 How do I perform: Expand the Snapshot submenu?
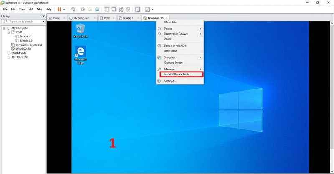(x=180, y=57)
